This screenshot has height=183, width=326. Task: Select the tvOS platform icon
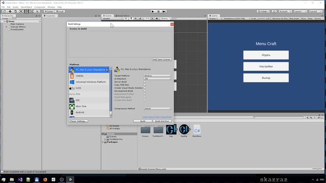(72, 88)
